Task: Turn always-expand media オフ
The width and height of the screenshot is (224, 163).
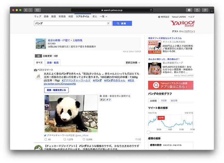Action: point(109,100)
